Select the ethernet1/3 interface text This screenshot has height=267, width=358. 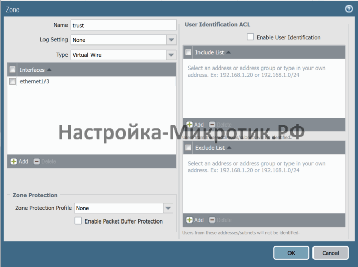tap(34, 81)
